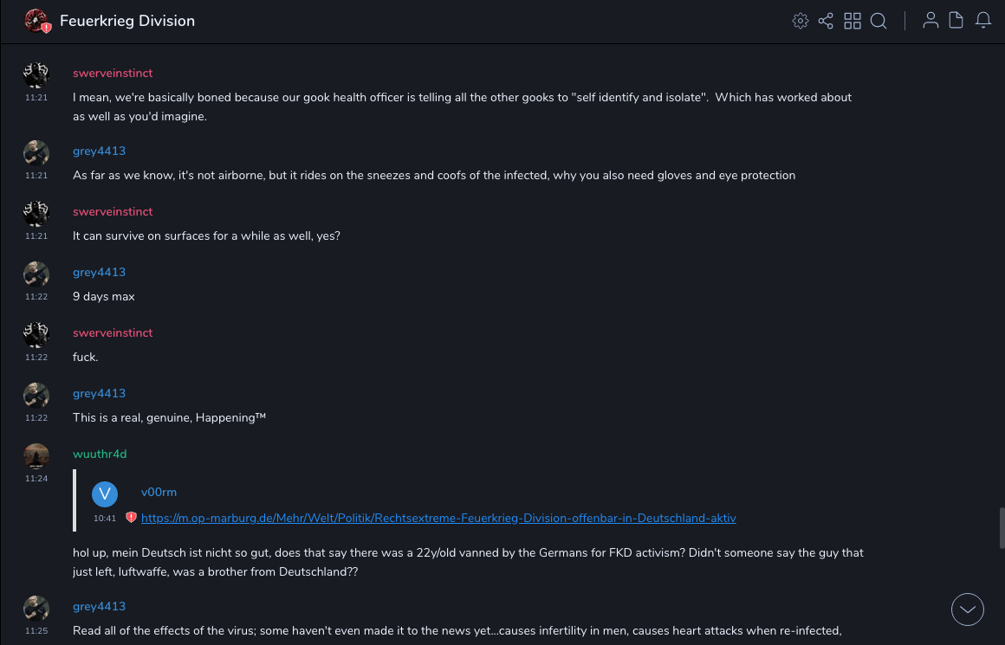Open the m.op-marburg.de article link

pos(438,518)
